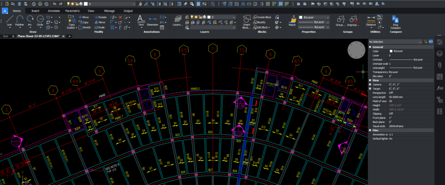Collapse the General properties section

point(370,47)
